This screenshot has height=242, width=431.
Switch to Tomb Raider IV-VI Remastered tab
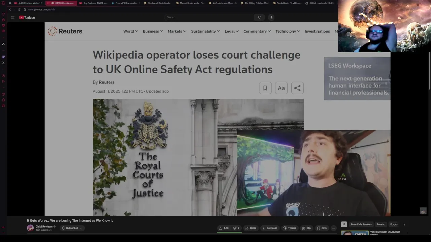287,3
